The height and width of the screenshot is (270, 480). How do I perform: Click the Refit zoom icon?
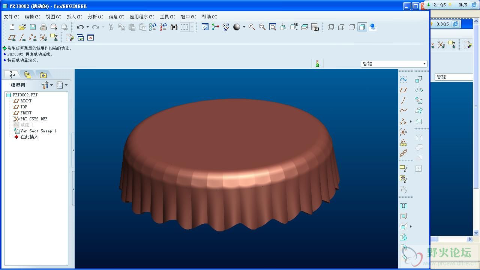(x=273, y=27)
